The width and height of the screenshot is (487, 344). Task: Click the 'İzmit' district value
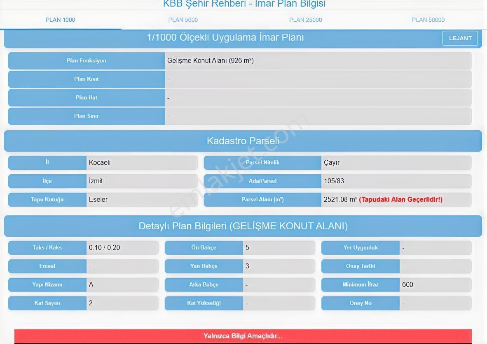pos(96,181)
